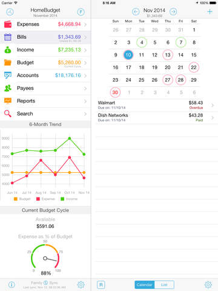Open settings gear in the left panel footer
218x291 pixels.
pos(81,284)
